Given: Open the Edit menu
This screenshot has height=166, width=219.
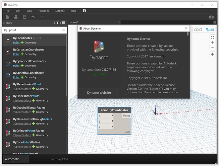Looking at the screenshot, I should click(x=18, y=11).
